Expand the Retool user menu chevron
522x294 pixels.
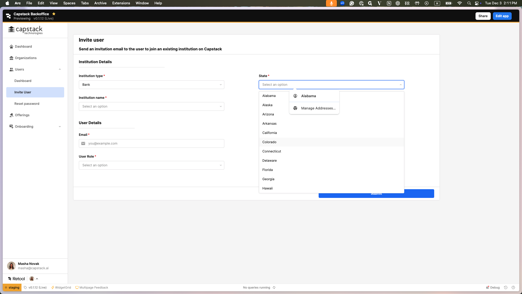coord(37,279)
